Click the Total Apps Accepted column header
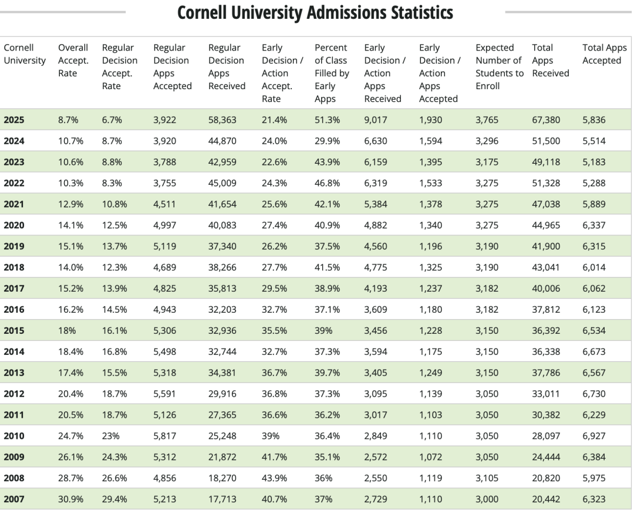634x511 pixels. pos(604,53)
